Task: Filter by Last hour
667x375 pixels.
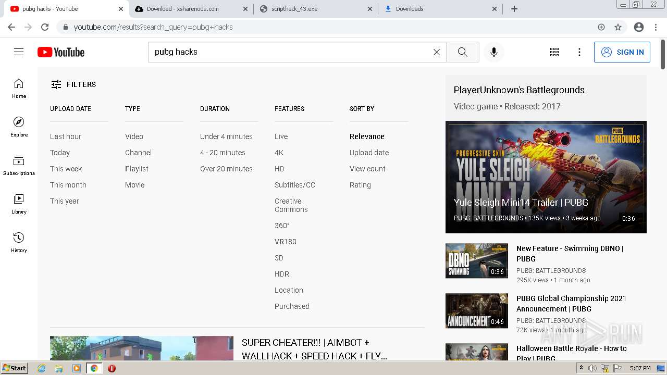Action: click(66, 136)
